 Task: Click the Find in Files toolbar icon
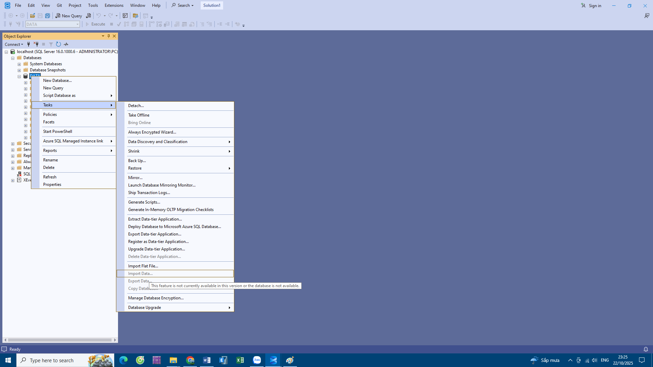pos(135,16)
